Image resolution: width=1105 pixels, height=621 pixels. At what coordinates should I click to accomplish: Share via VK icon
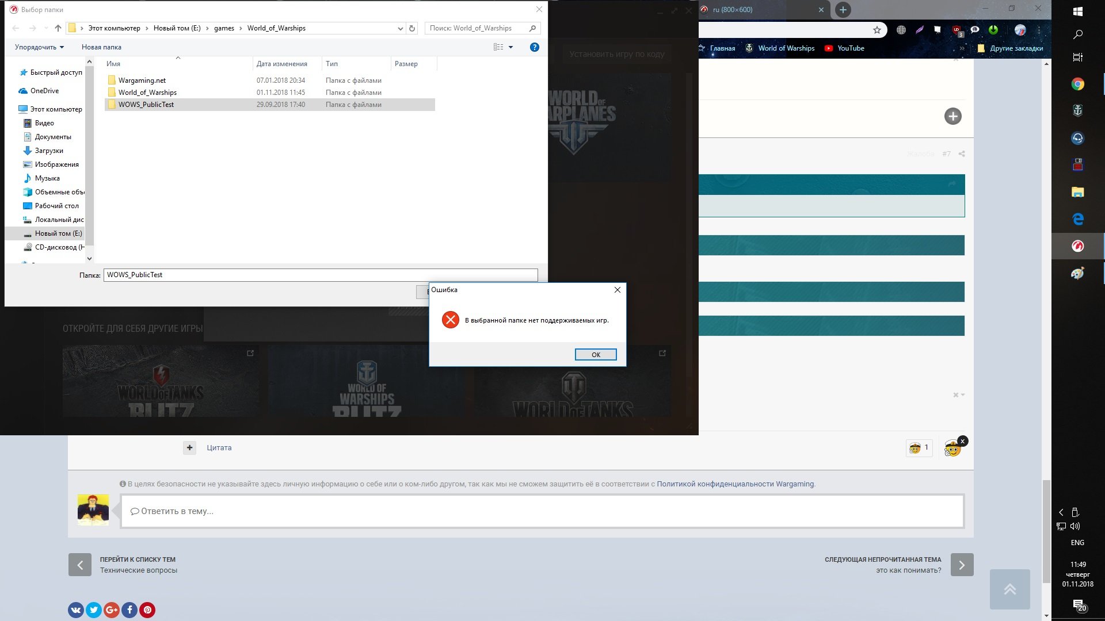(x=76, y=610)
